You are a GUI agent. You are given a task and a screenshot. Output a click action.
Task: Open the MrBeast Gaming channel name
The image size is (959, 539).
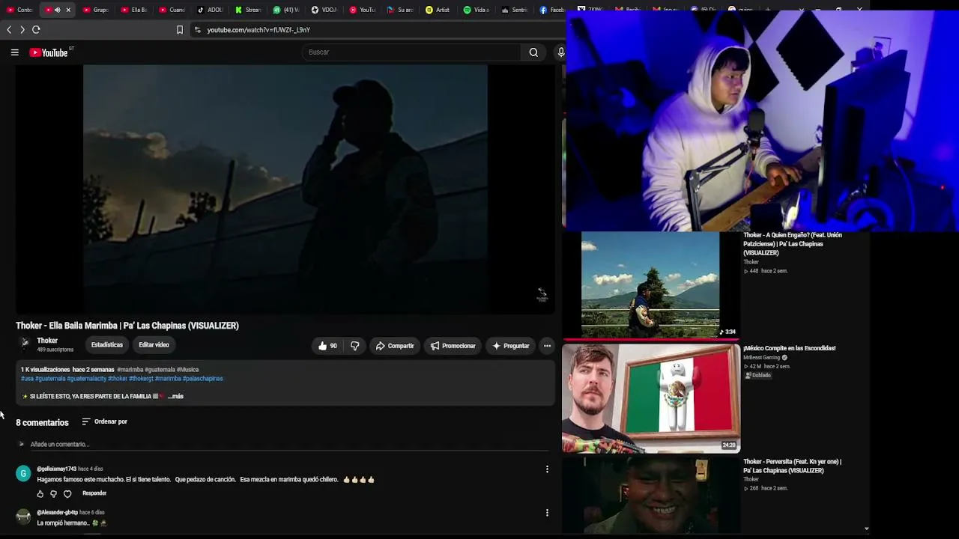coord(762,358)
